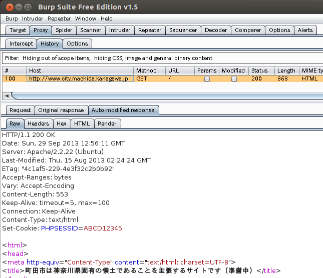This screenshot has width=323, height=278.
Task: Click the GET method cell
Action: pyautogui.click(x=149, y=78)
